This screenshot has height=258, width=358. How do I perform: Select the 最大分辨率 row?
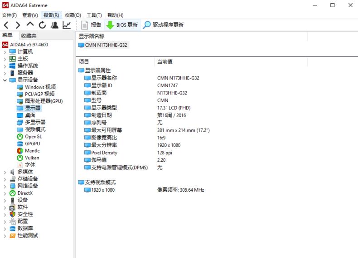click(x=132, y=145)
